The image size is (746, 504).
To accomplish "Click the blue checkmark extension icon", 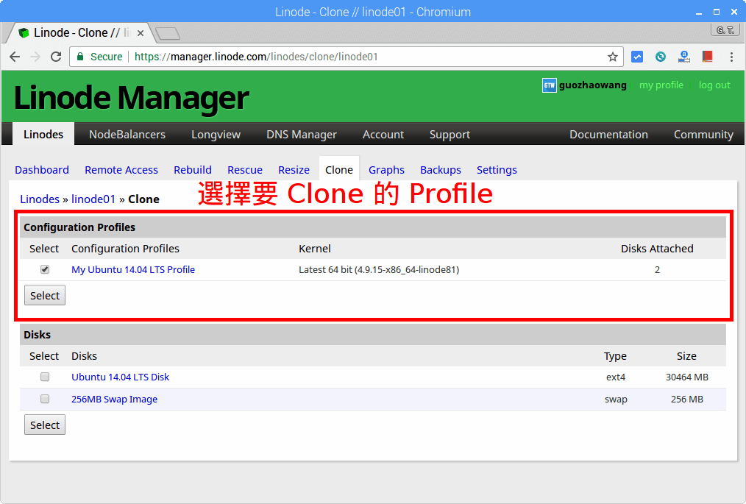I will point(636,57).
